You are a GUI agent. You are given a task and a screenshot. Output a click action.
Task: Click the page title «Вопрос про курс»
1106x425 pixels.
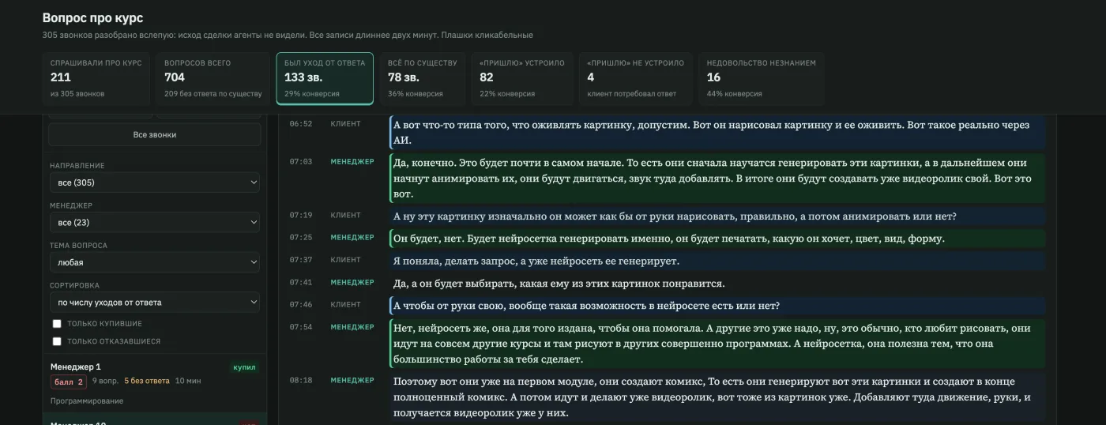[x=93, y=17]
